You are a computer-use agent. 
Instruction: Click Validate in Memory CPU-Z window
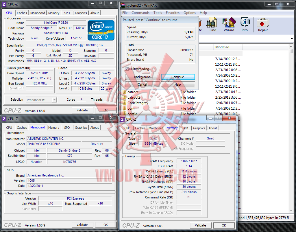coord(201,225)
